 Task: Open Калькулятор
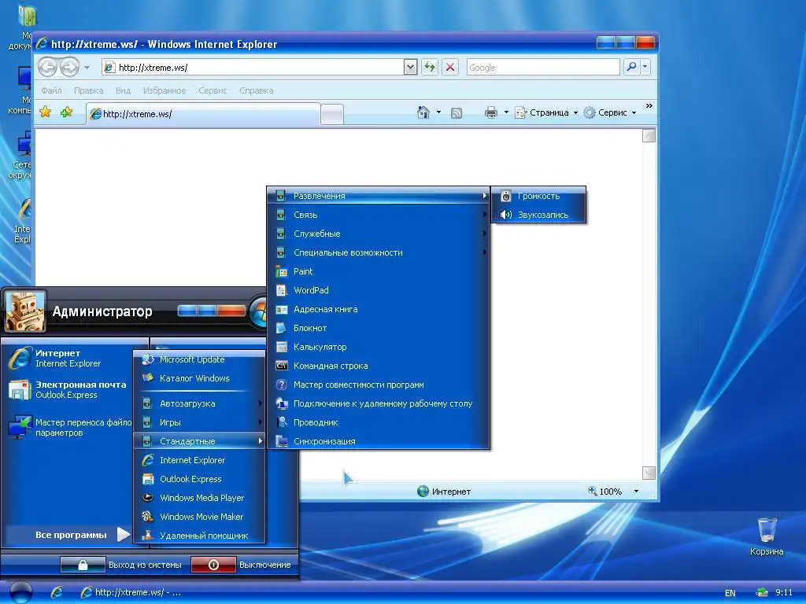click(379, 347)
